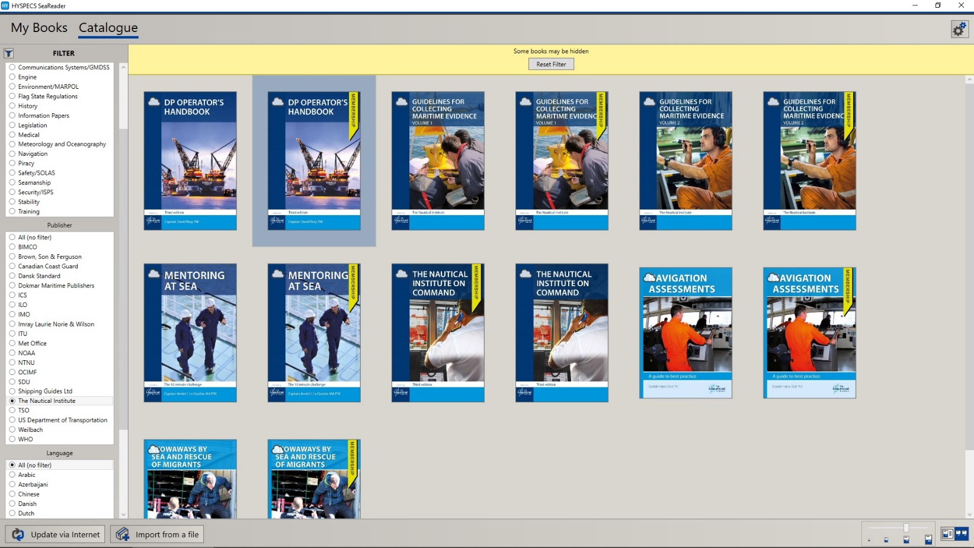The image size is (974, 548).
Task: Select Medical category filter
Action: pos(12,134)
